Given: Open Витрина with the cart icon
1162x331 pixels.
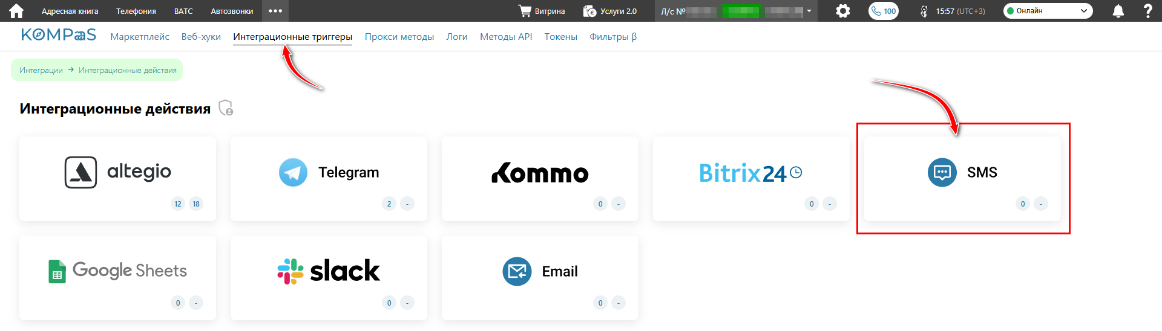Looking at the screenshot, I should click(542, 11).
